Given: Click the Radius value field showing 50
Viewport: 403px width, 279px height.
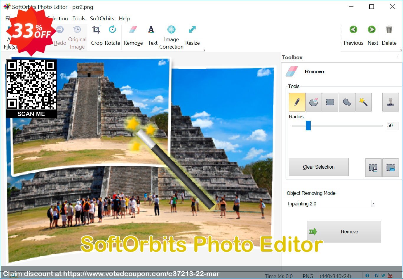Looking at the screenshot, I should coord(393,126).
